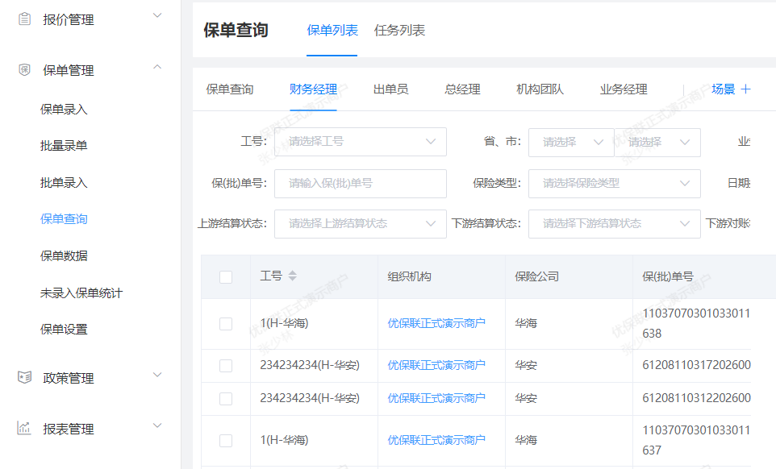This screenshot has width=776, height=469.
Task: Open the province 请选择 dropdown
Action: point(571,143)
